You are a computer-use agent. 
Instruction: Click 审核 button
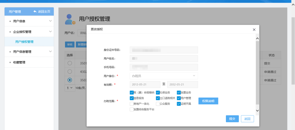(70, 44)
